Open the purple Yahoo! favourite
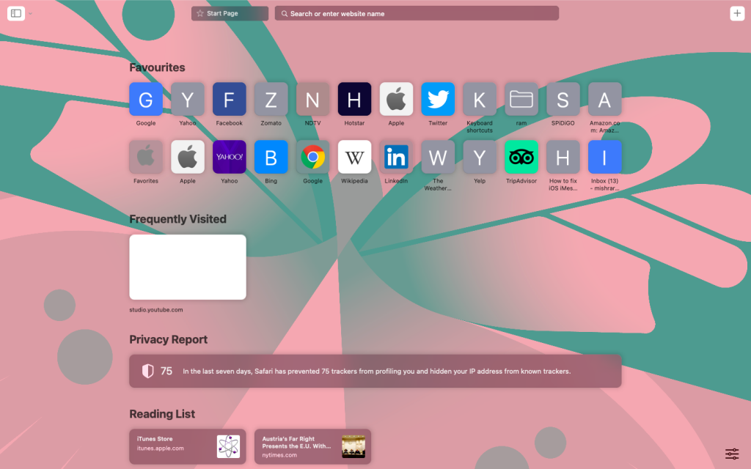This screenshot has width=751, height=469. click(229, 157)
